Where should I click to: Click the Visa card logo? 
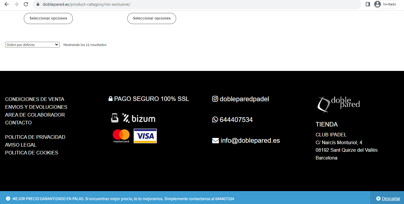(145, 136)
